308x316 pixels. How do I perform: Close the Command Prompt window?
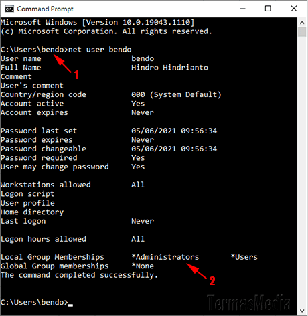294,9
